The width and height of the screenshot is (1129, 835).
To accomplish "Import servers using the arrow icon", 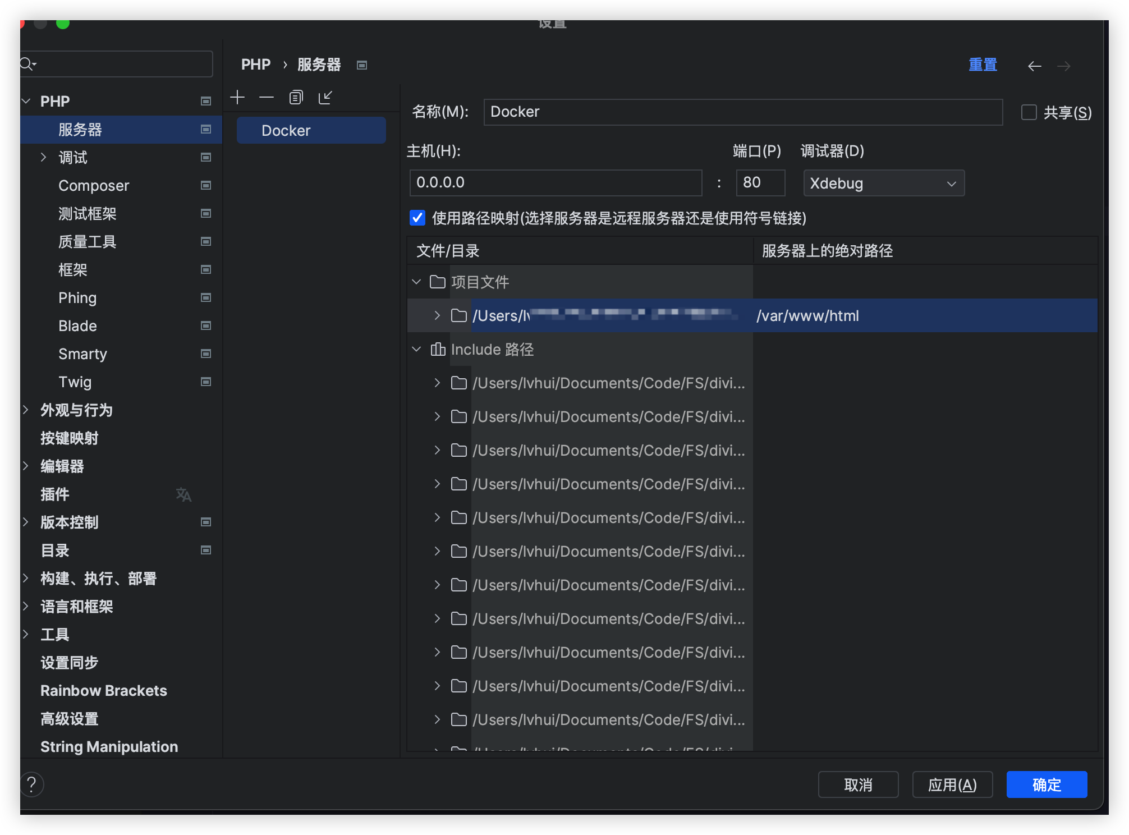I will pyautogui.click(x=325, y=98).
